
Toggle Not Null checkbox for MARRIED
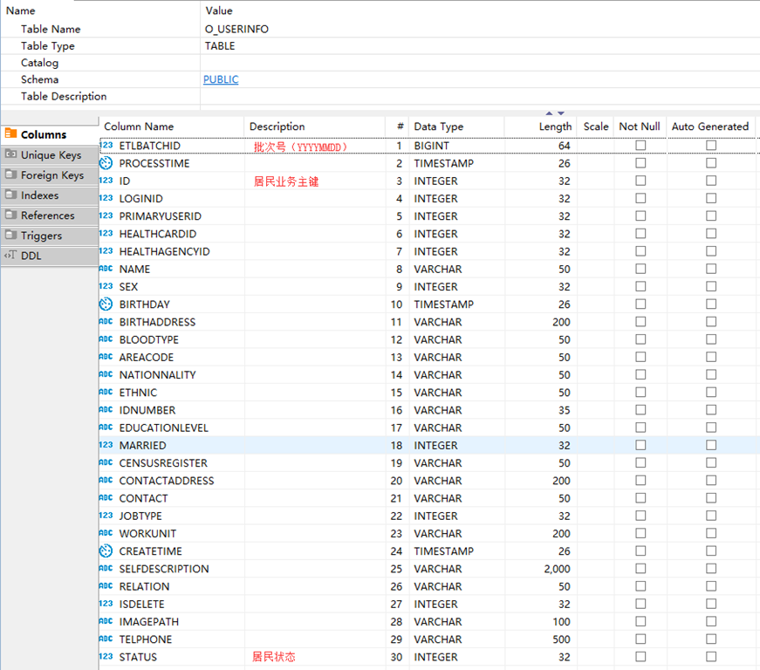coord(640,445)
